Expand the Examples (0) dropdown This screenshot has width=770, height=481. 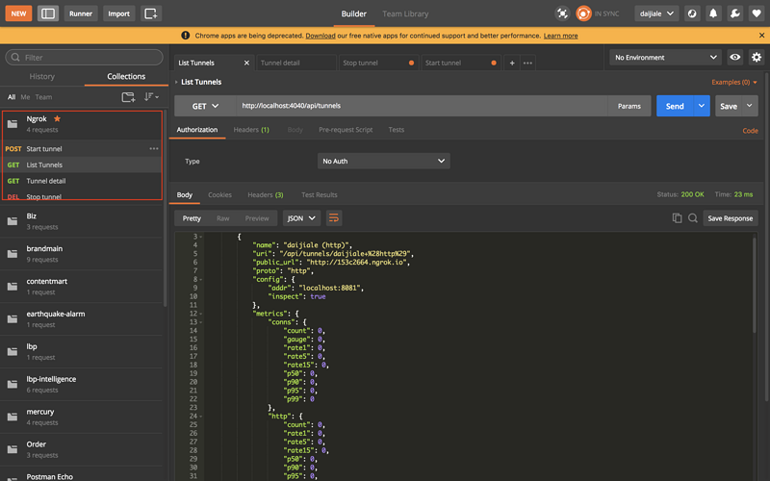coord(734,82)
